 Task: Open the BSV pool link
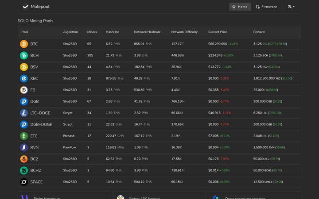point(34,67)
